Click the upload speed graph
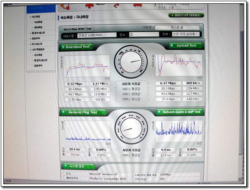Screen dimensions: 250x190 click(179, 65)
